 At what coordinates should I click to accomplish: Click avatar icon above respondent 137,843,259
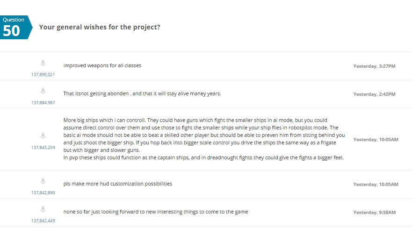tap(43, 135)
